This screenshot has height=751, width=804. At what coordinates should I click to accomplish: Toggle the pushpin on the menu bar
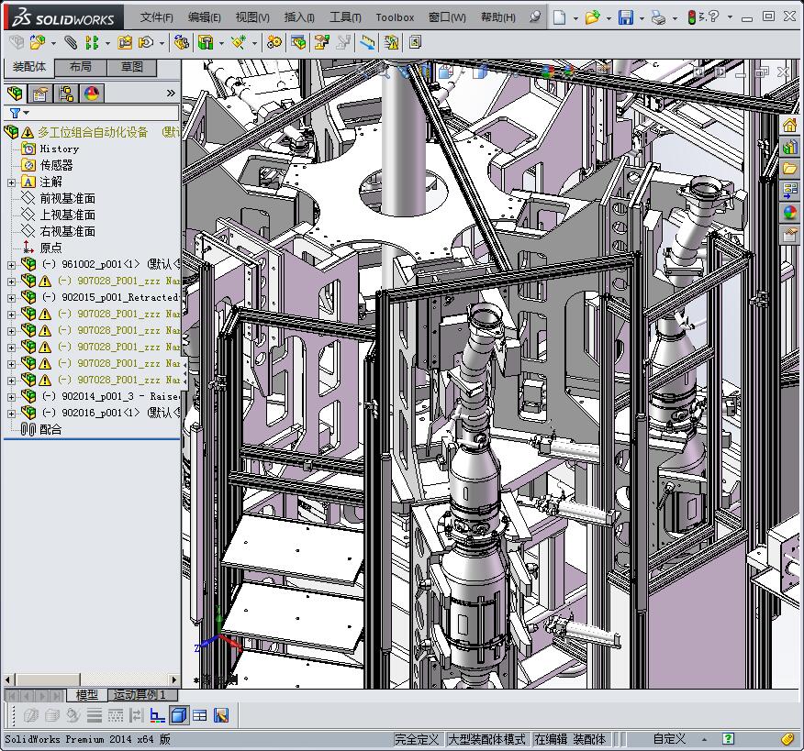[x=536, y=17]
